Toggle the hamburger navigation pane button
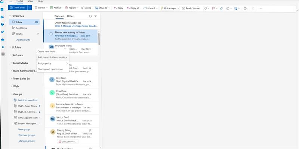Viewport: 299px width, 149px height. (11, 1)
